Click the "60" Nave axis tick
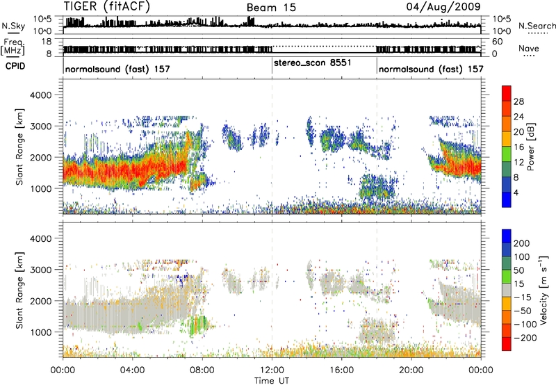The width and height of the screenshot is (556, 385). tap(497, 42)
